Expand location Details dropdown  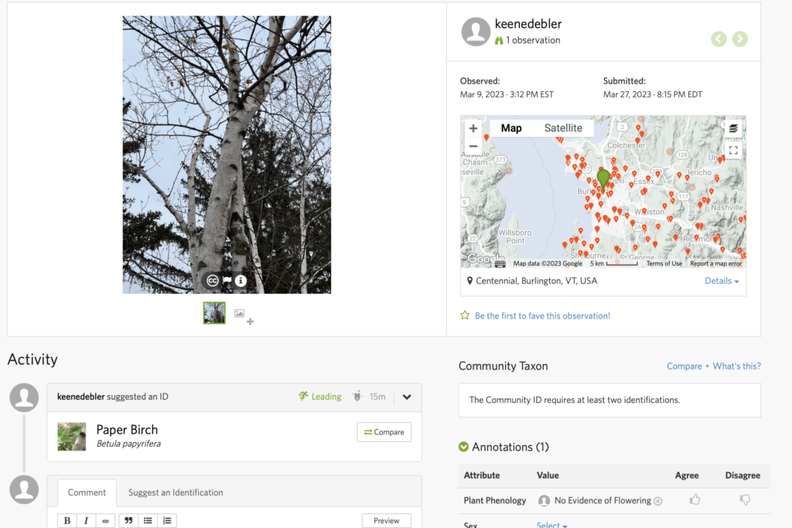[x=722, y=281]
